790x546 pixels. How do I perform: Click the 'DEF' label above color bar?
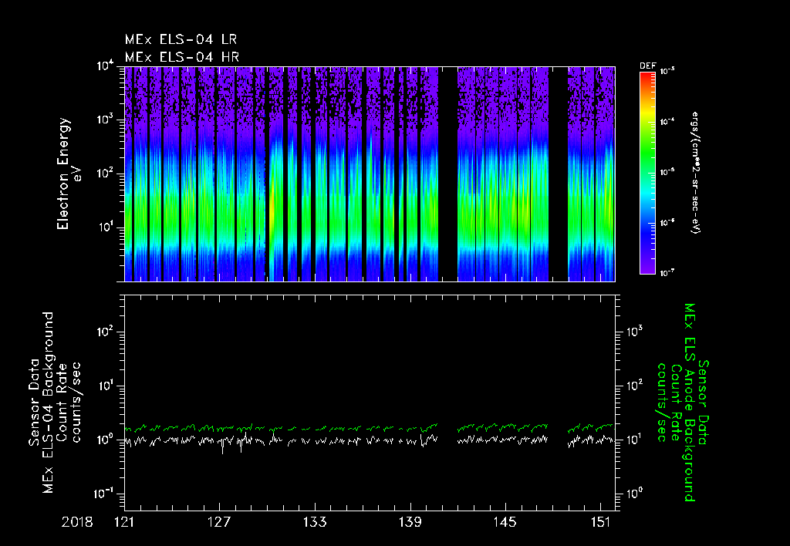click(x=647, y=66)
